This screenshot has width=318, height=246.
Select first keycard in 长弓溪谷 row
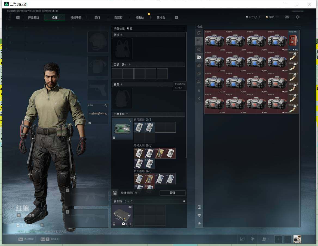click(139, 127)
